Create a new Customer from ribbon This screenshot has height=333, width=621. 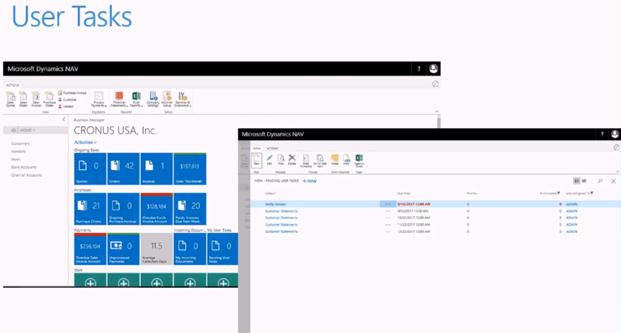point(67,100)
